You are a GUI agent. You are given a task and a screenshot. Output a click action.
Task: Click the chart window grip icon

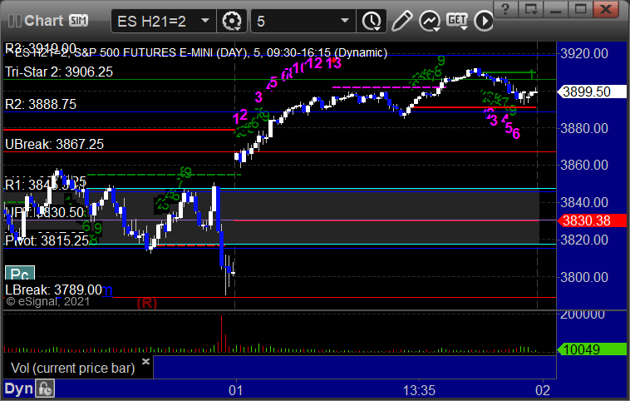tap(14, 21)
